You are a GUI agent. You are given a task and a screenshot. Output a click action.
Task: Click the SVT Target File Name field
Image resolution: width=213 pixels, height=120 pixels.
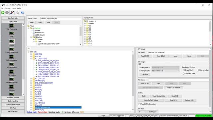[x=178, y=80]
